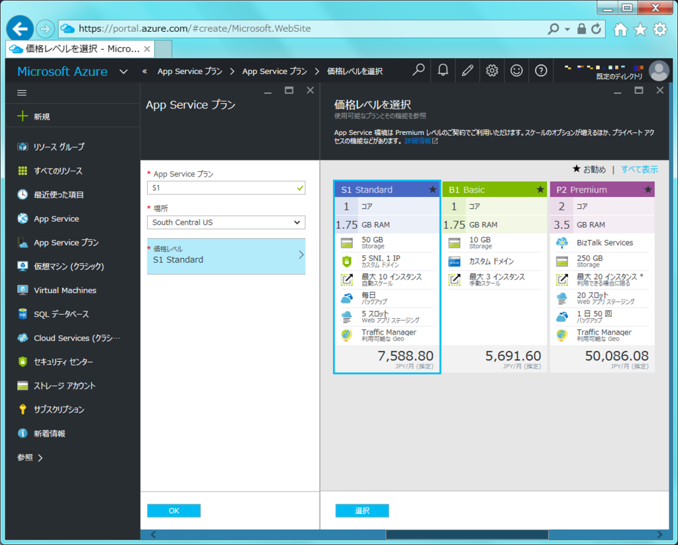Click the scrollbar left arrow
Screen dimensions: 678x545
pyautogui.click(x=153, y=534)
